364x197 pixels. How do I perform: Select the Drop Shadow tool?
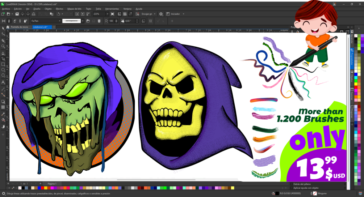click(x=3, y=102)
